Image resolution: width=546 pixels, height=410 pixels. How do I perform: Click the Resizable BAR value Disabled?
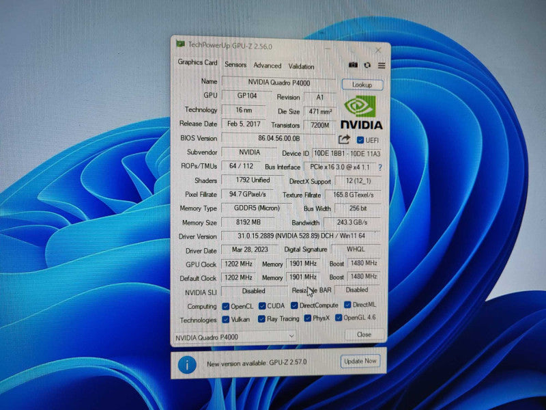coord(356,290)
